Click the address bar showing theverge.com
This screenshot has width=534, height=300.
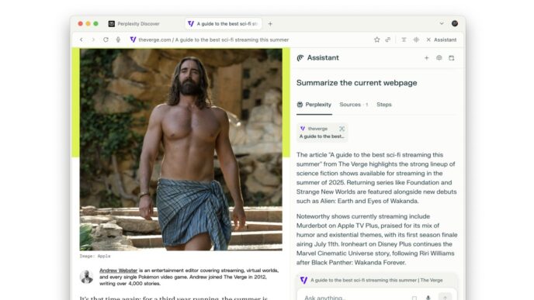[x=213, y=40]
